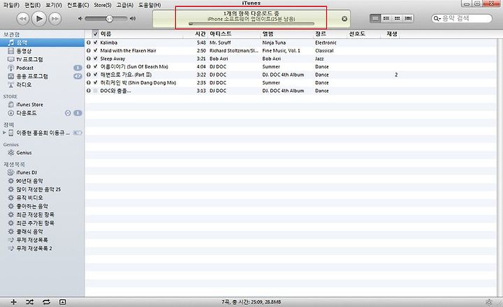This screenshot has width=503, height=307.
Task: Uncheck 허리케인 박 (Shin Dang Dong Mix) checkbox
Action: [95, 82]
